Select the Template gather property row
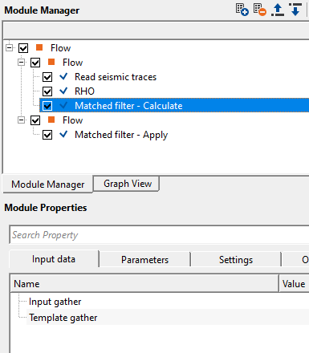Screen dimensions: 309x353 coord(168,318)
